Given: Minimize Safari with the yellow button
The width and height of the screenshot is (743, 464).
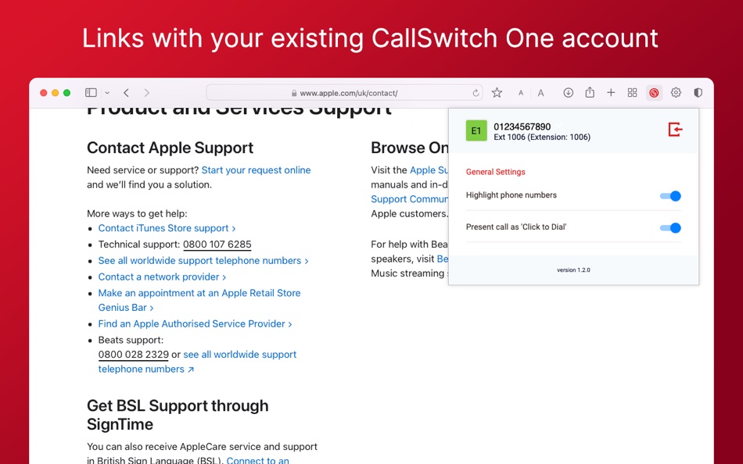Looking at the screenshot, I should 55,93.
